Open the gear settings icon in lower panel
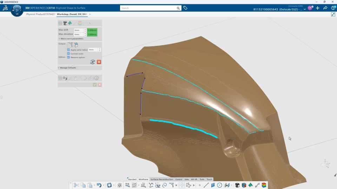337x189 pixels. 96,78
